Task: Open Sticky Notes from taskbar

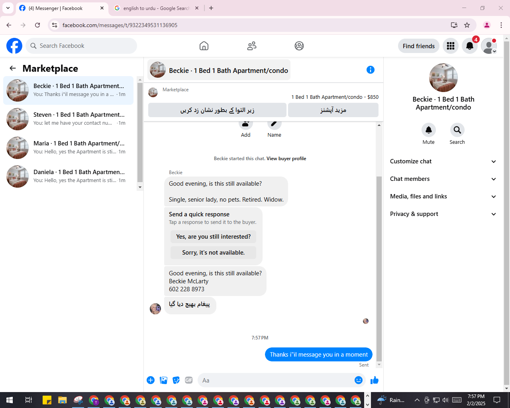Action: (47, 400)
